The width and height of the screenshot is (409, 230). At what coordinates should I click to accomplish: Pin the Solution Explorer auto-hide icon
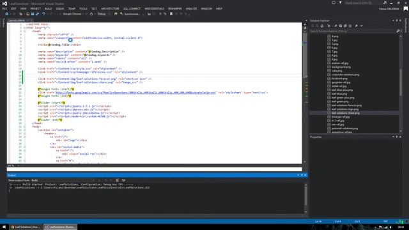pyautogui.click(x=397, y=20)
